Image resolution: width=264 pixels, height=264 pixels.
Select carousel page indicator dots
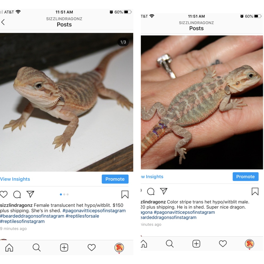point(64,194)
